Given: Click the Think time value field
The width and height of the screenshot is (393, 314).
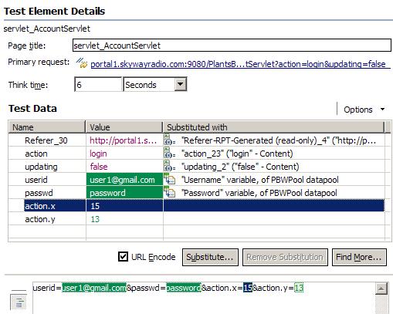Looking at the screenshot, I should [98, 84].
